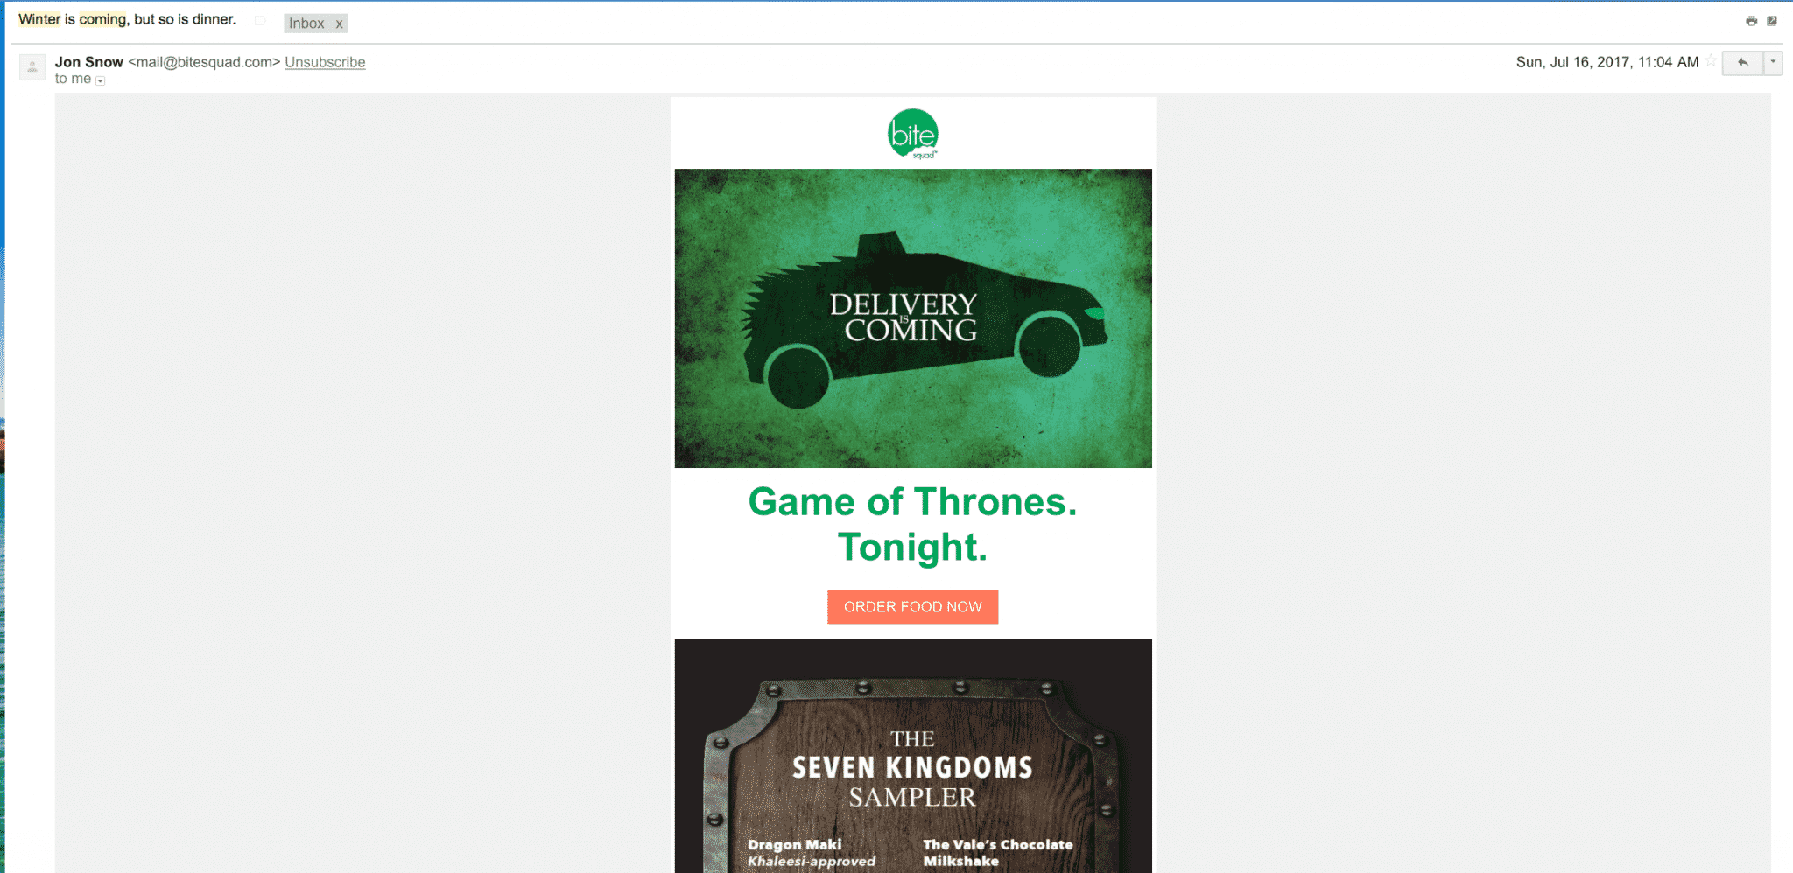Click the bite squad logo
The width and height of the screenshot is (1793, 873).
point(913,134)
